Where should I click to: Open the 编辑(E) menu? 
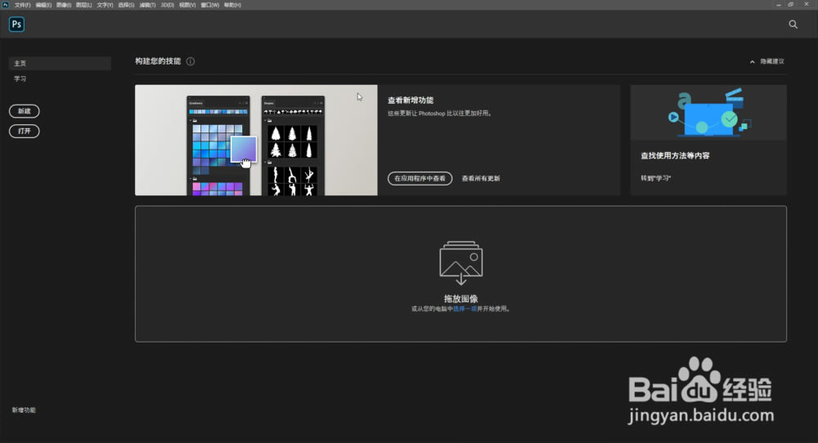(43, 5)
